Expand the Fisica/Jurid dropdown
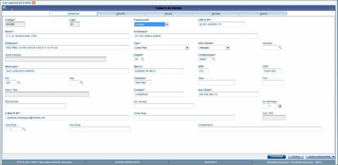The image size is (338, 165). click(x=167, y=24)
